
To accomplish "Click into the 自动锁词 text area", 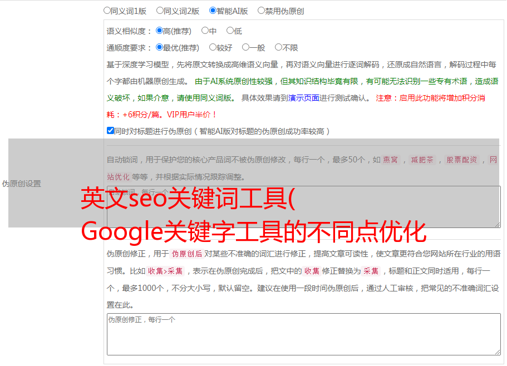I will point(304,207).
